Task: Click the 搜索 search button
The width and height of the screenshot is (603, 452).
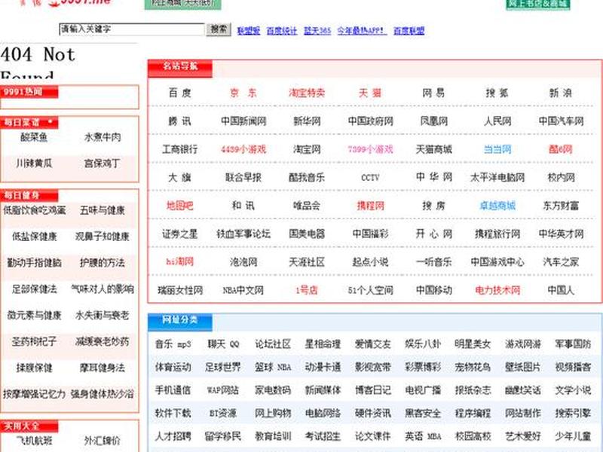Action: point(219,29)
